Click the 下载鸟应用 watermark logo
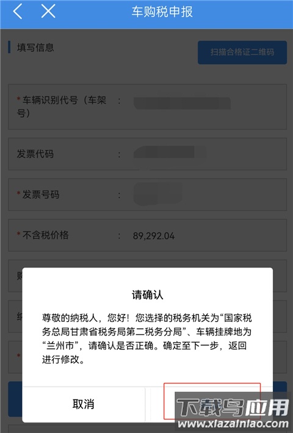 pos(233,407)
